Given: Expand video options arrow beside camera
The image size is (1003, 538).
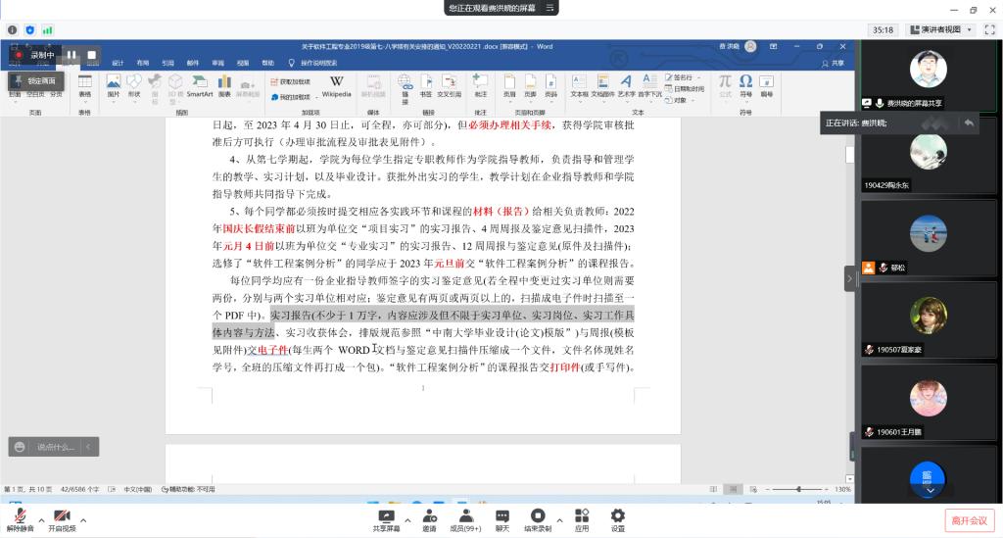Looking at the screenshot, I should (83, 519).
